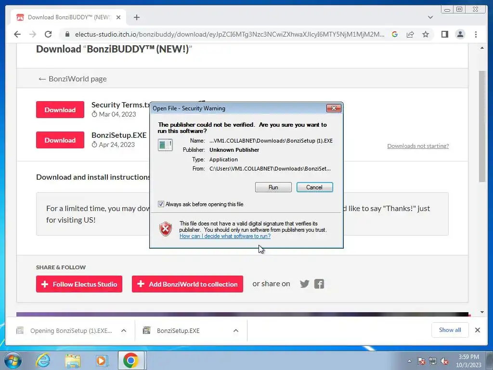
Task: Expand options for Opening BonziSetup (1).EXE download
Action: click(124, 330)
